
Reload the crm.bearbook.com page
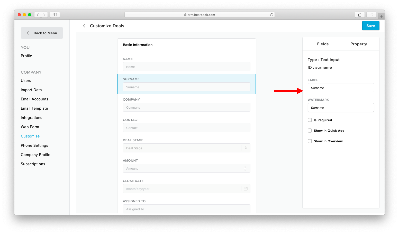coord(271,15)
